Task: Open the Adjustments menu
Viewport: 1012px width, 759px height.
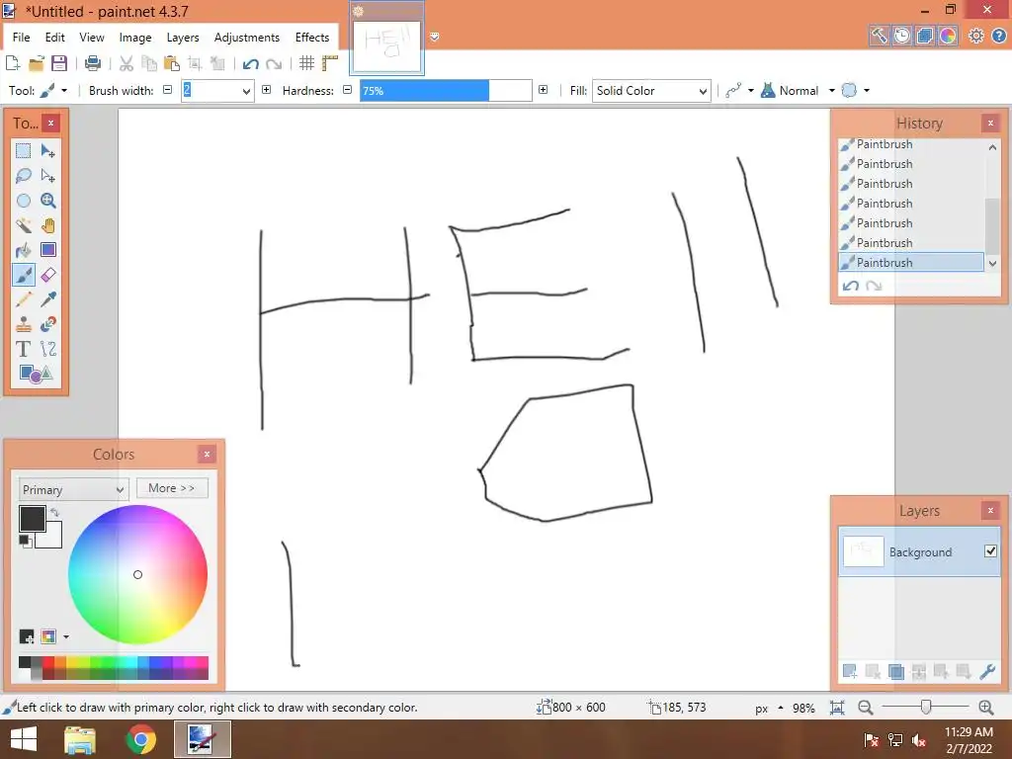Action: point(247,38)
